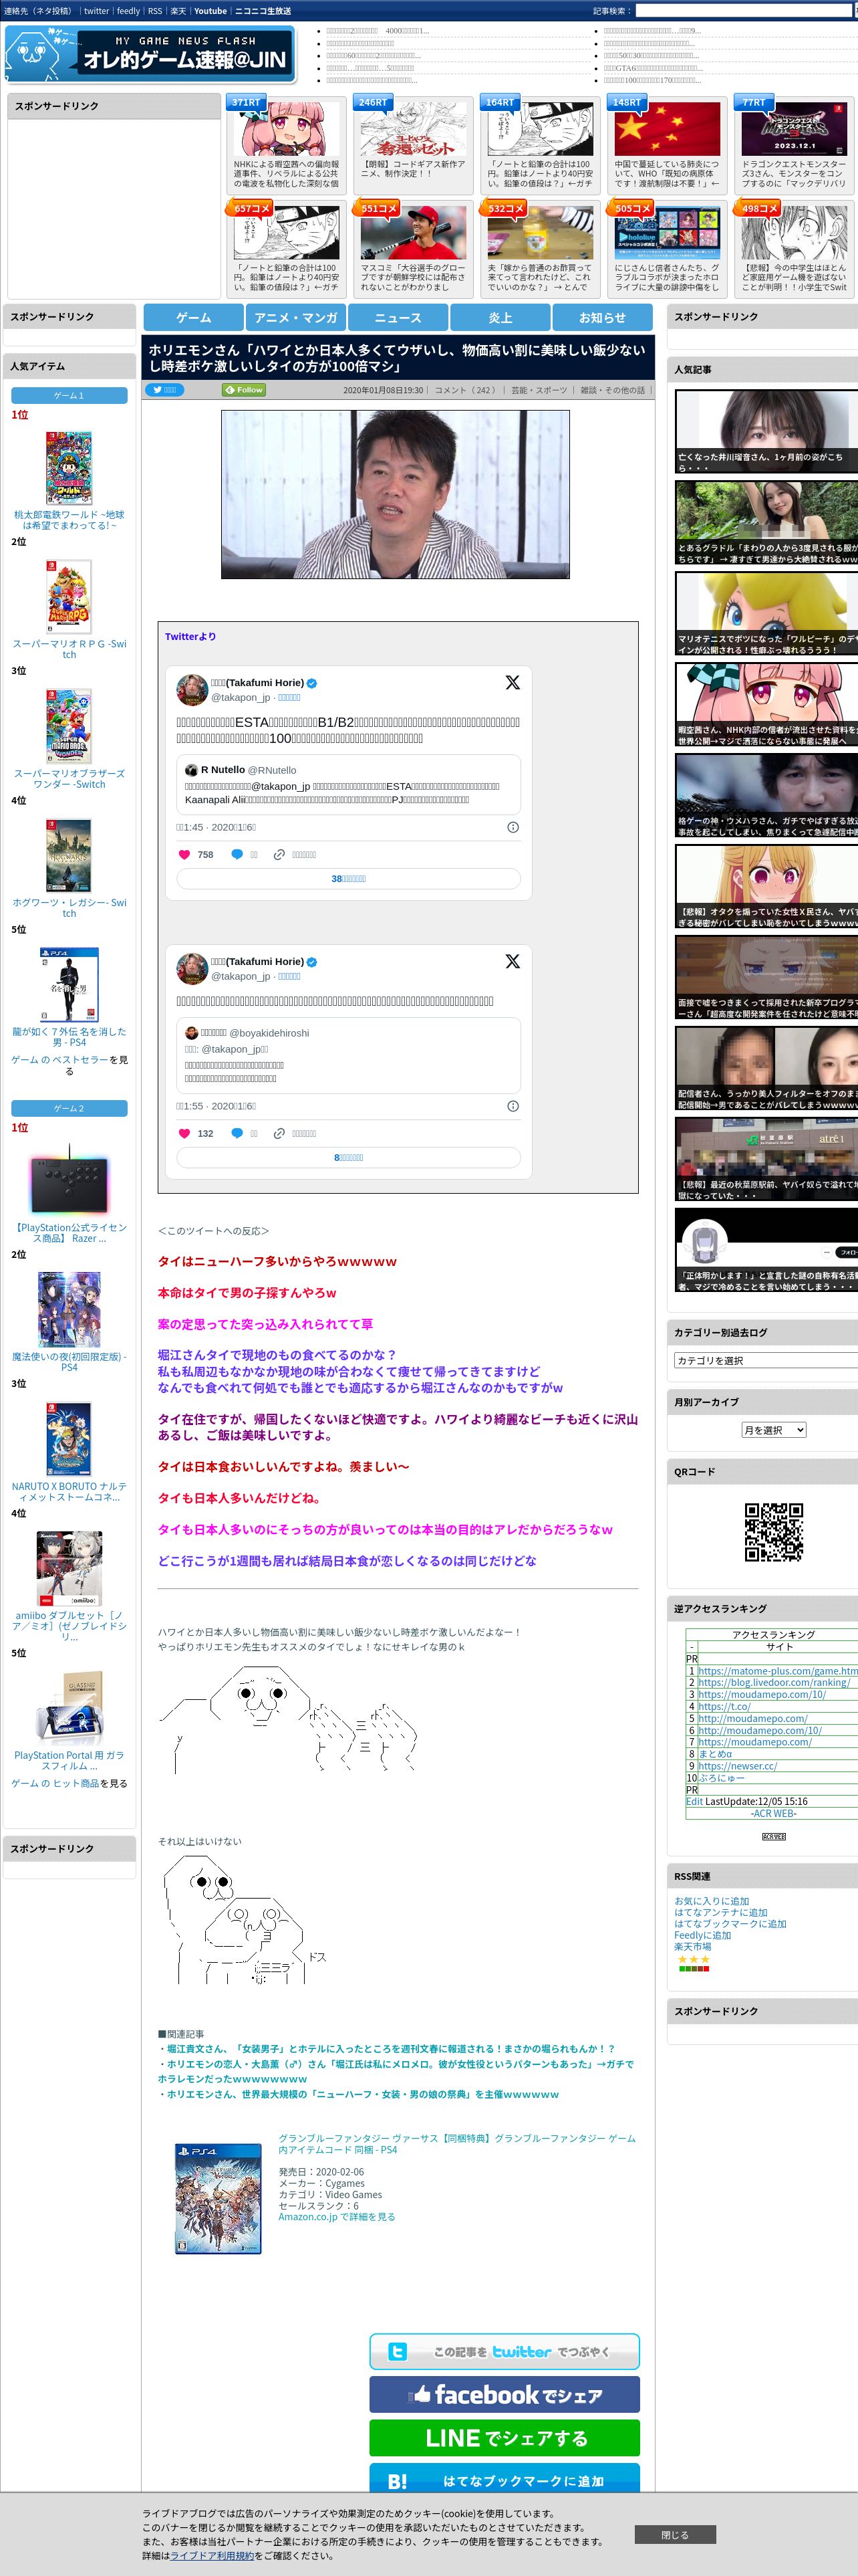Click the 芸能・スポーツ category link
Viewport: 858px width, 2576px height.
[x=539, y=390]
